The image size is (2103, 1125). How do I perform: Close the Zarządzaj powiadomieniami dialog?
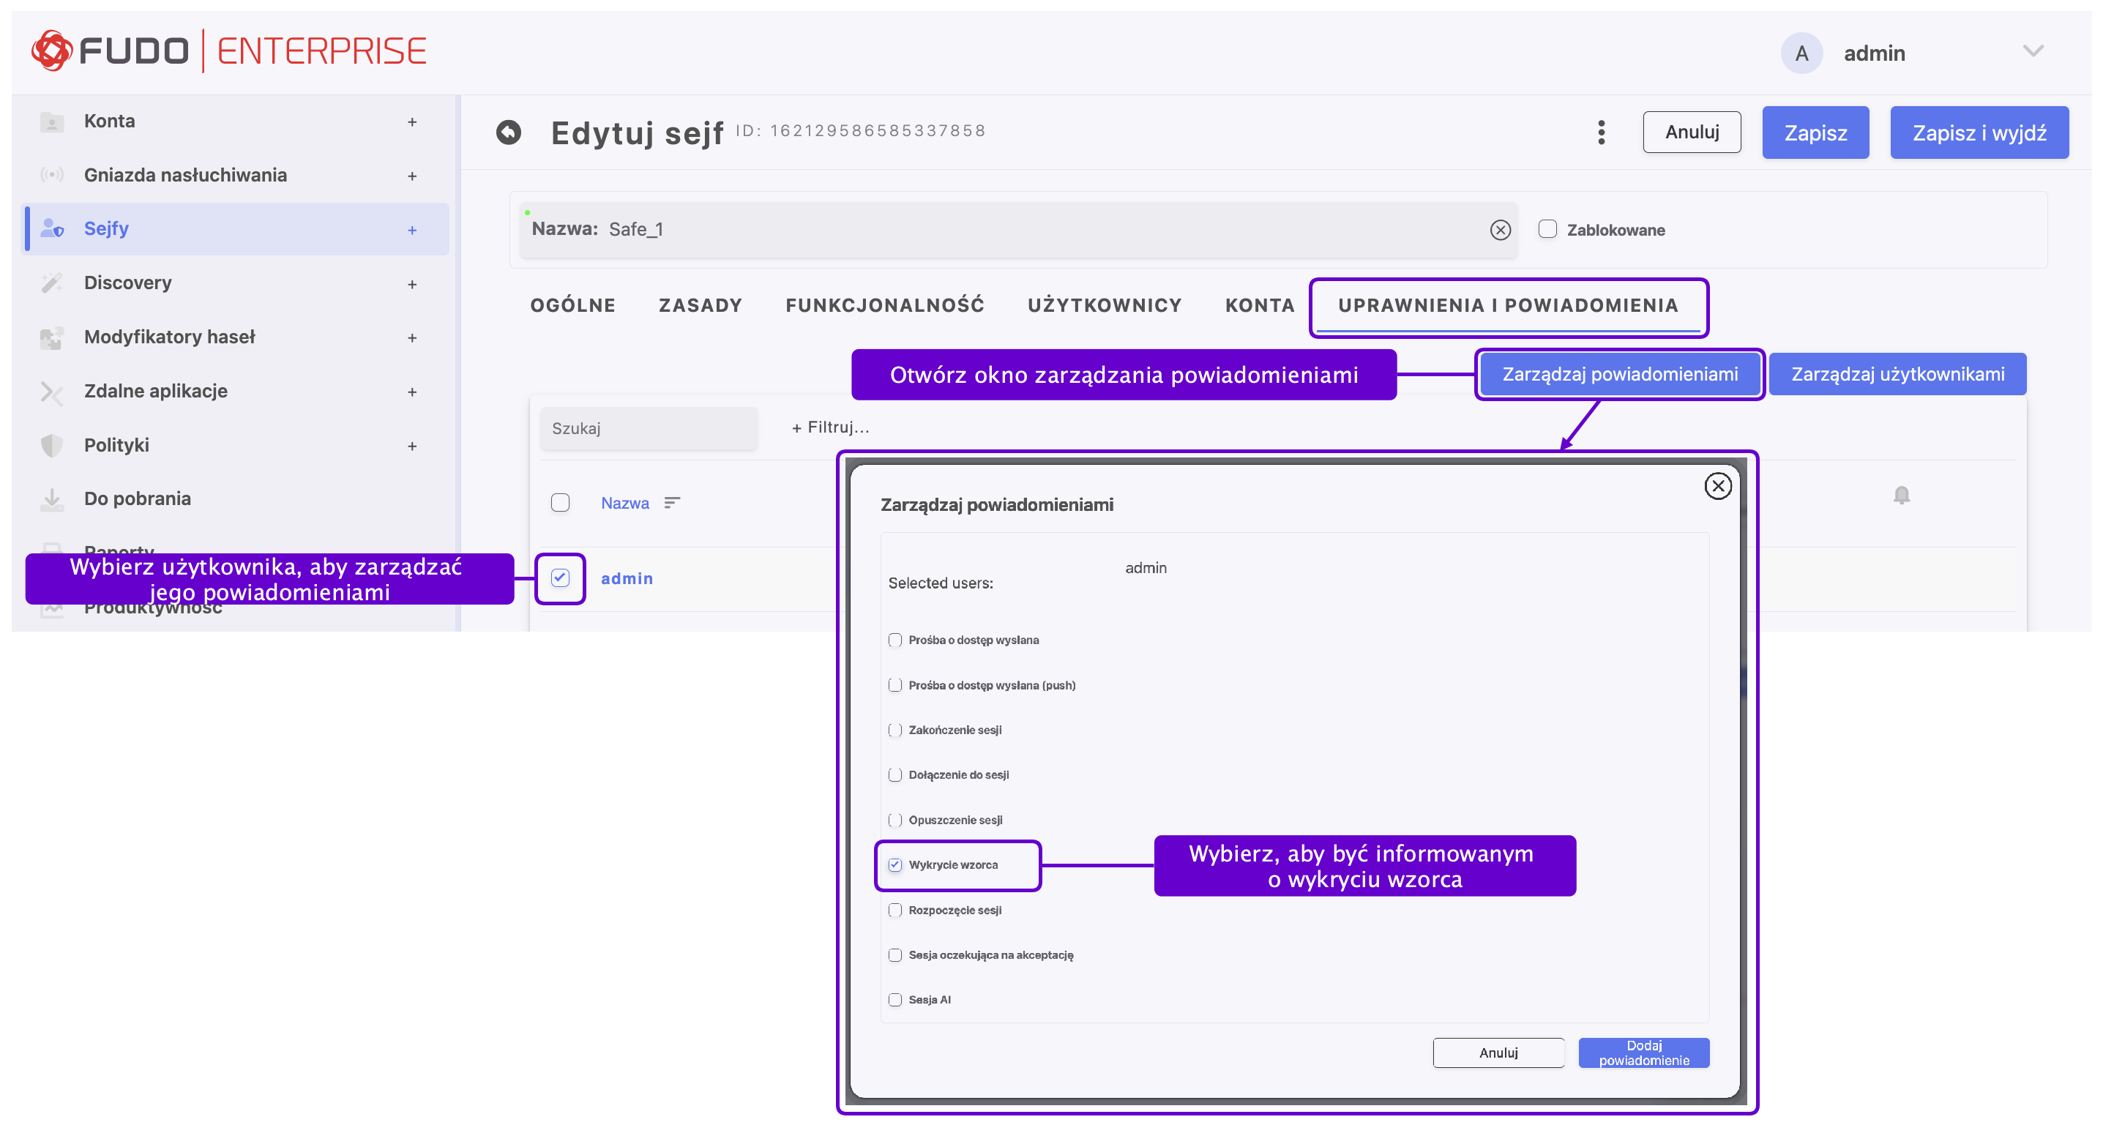pyautogui.click(x=1718, y=486)
